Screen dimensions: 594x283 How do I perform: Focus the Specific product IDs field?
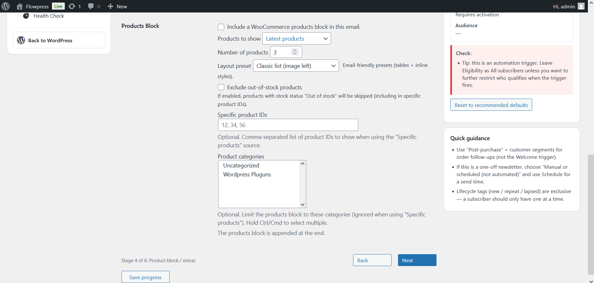click(x=288, y=125)
